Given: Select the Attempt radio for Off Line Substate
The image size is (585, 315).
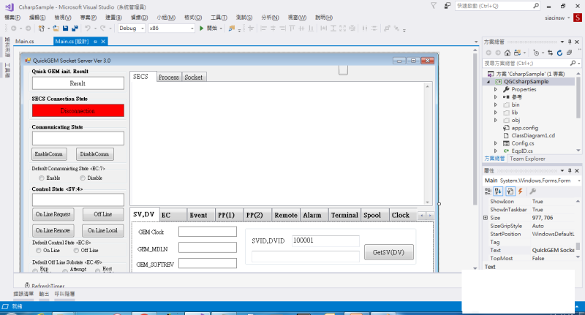Looking at the screenshot, I should coord(65,270).
